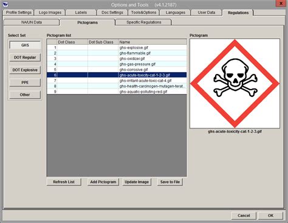
Task: Click Save to File button
Action: click(x=170, y=182)
